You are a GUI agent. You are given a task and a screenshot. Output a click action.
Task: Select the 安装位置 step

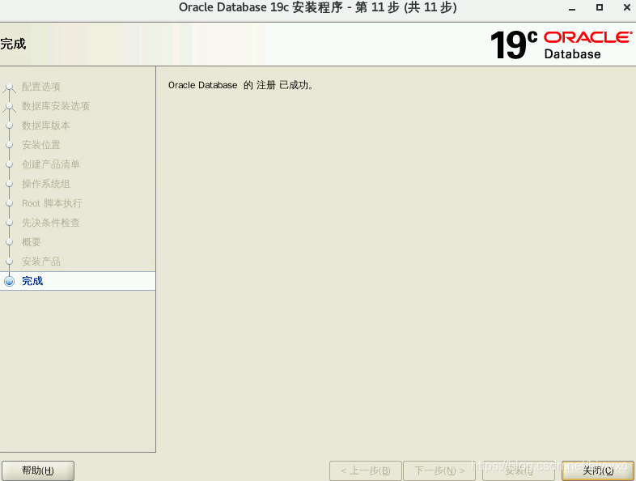click(41, 145)
